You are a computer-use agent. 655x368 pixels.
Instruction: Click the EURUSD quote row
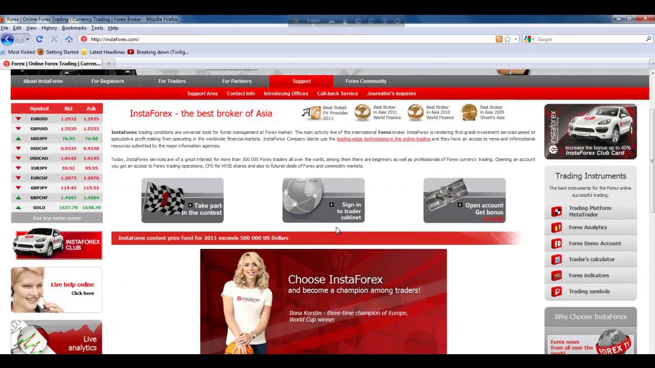click(x=57, y=119)
